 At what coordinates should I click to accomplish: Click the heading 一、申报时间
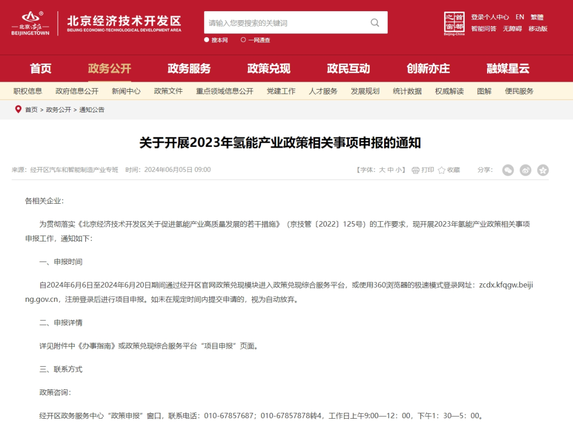60,262
